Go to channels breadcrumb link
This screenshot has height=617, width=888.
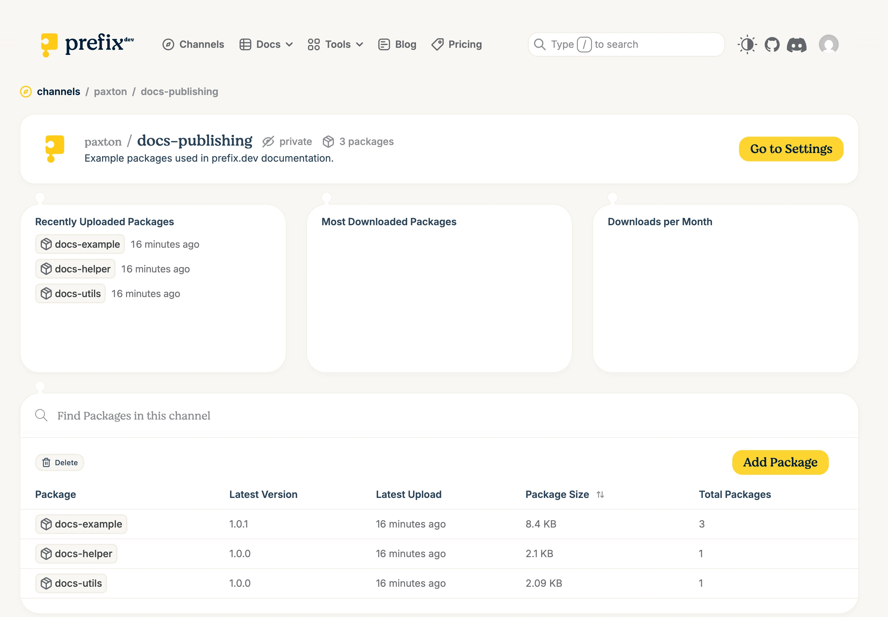click(x=59, y=92)
